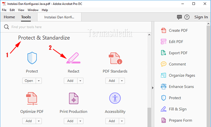Click the Create PDF icon in sidebar
The width and height of the screenshot is (211, 127).
(164, 31)
